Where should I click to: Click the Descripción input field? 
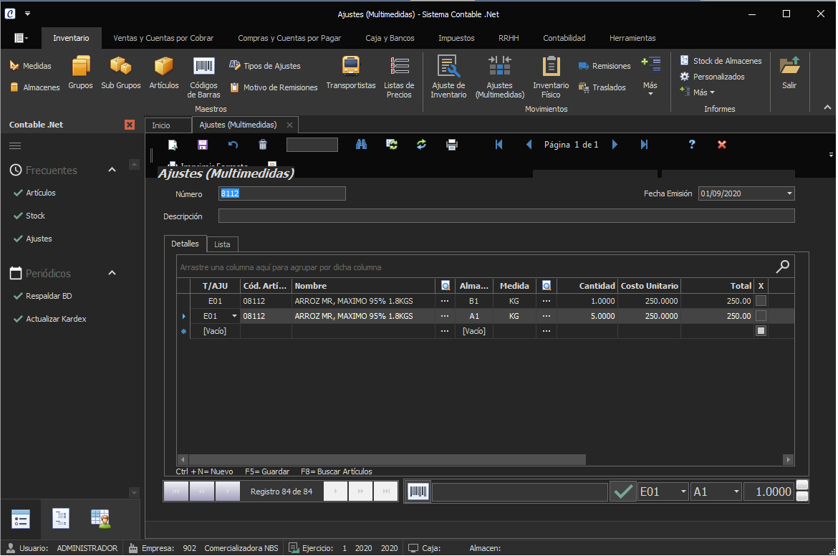(x=506, y=216)
